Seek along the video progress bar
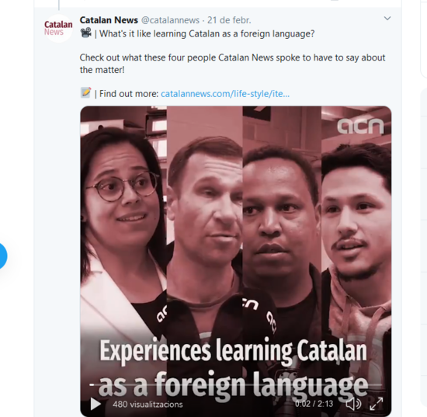The image size is (427, 417). 235,384
